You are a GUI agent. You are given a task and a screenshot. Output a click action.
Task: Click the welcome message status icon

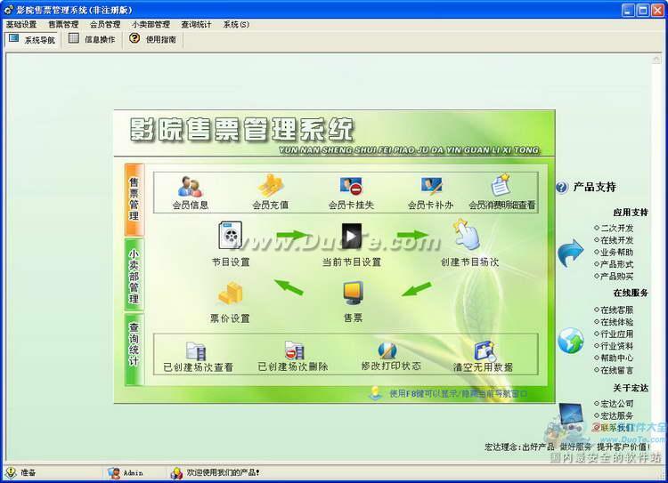(176, 473)
